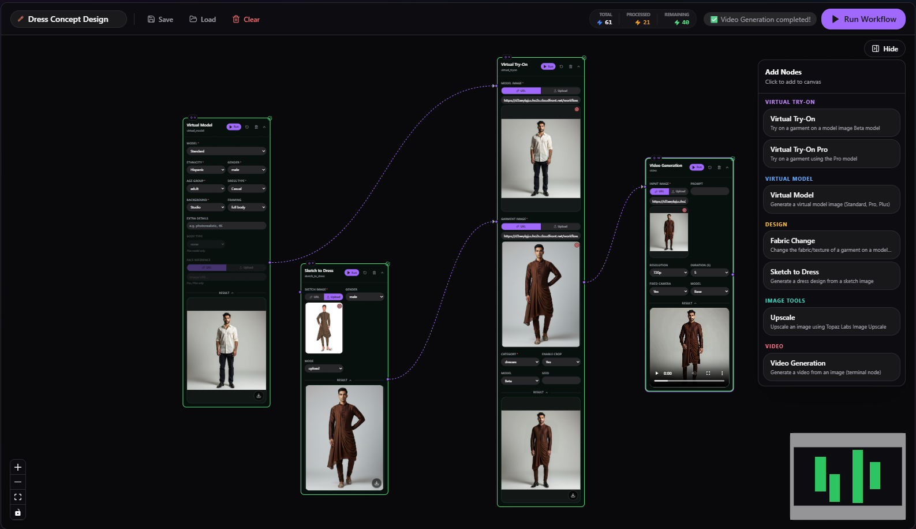The width and height of the screenshot is (916, 529).
Task: Reset the Sketch to Dress node
Action: [x=365, y=273]
